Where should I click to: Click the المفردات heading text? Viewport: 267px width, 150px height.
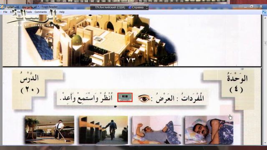point(193,98)
